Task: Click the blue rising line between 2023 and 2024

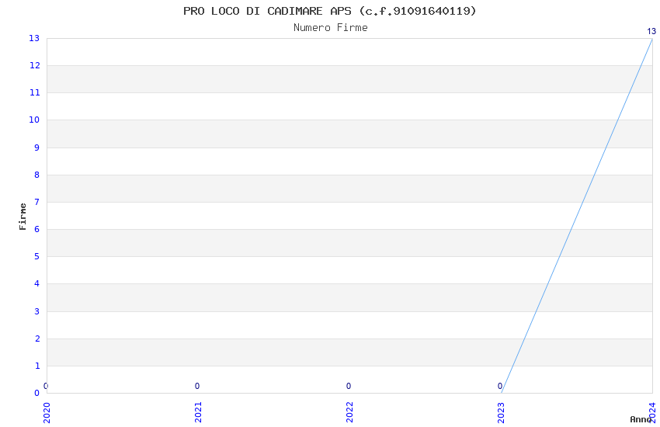Action: (577, 216)
